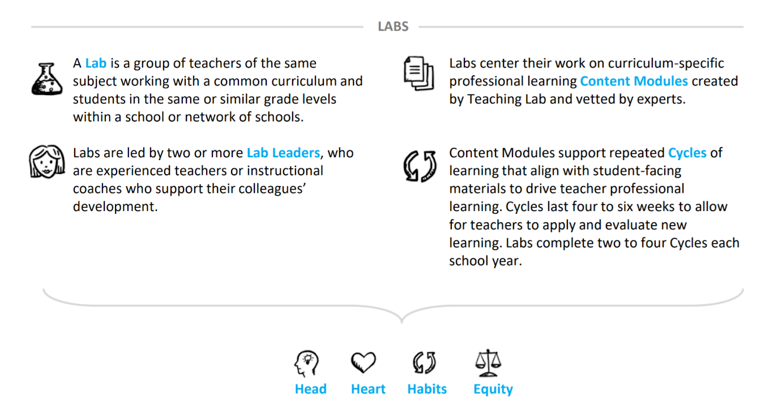Click the Habits circular arrows icon
774x410 pixels.
pyautogui.click(x=425, y=363)
